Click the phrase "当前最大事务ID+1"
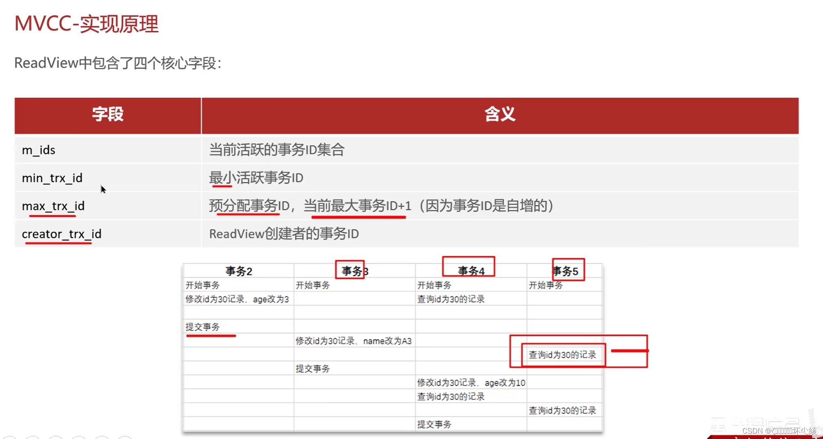Screen dimensions: 823x439 (x=358, y=206)
